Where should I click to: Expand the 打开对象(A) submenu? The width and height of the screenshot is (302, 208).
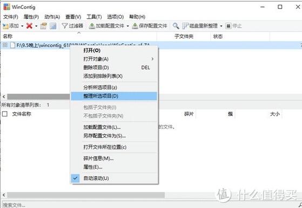114,59
